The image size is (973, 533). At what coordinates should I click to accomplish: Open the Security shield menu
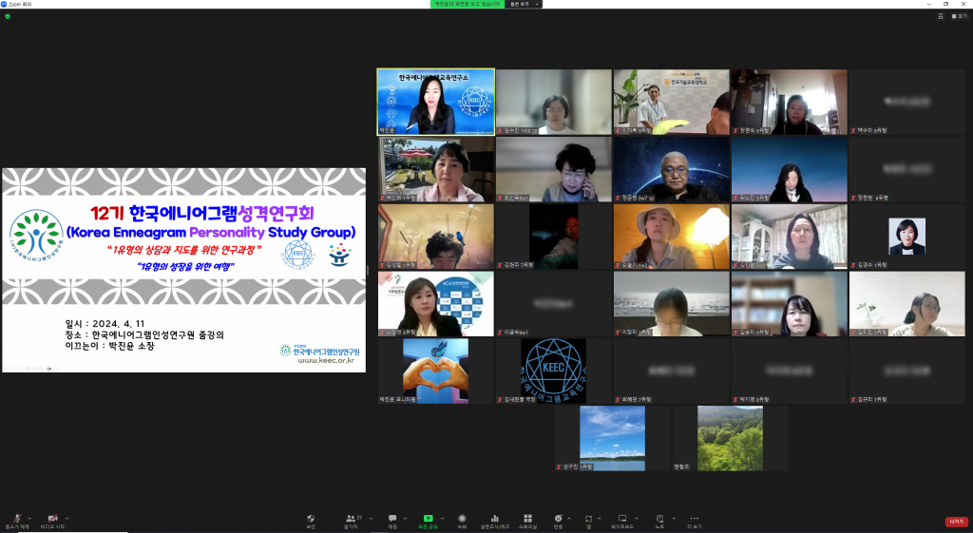[311, 521]
